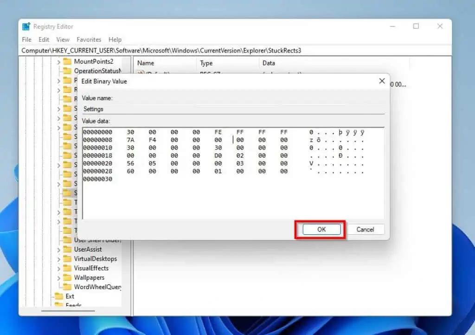Expand the UserAssist tree node
Image resolution: width=475 pixels, height=335 pixels.
pyautogui.click(x=59, y=249)
